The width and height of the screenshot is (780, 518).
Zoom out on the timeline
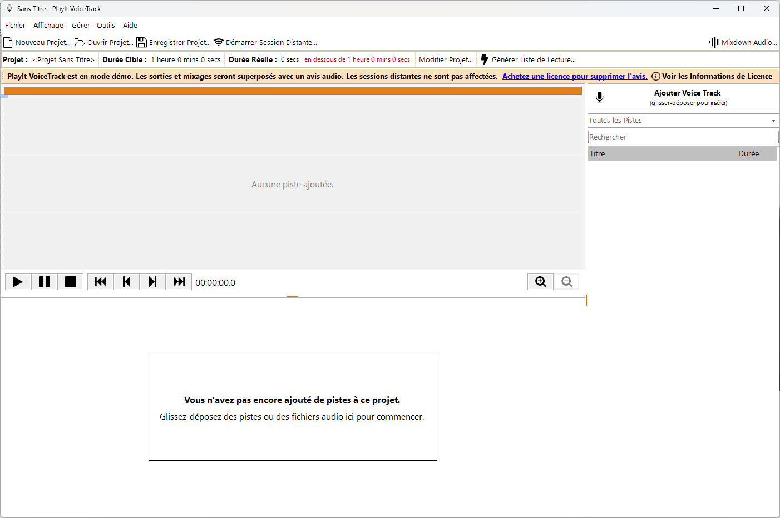567,282
